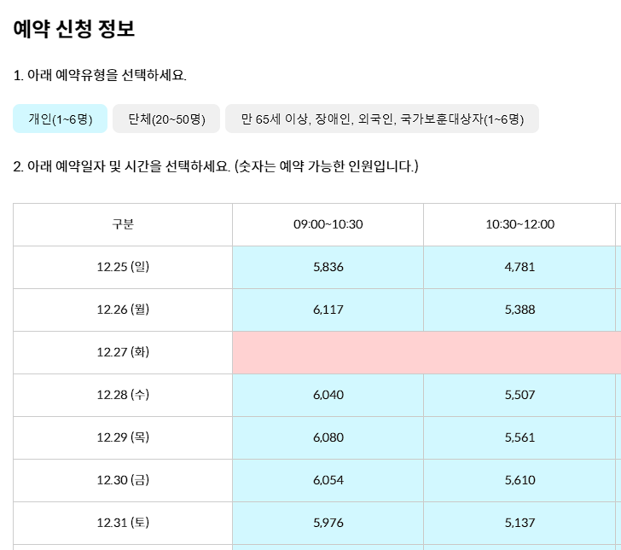Image resolution: width=621 pixels, height=550 pixels.
Task: Select the 12.29 (목) slot showing 6,080
Action: click(x=328, y=438)
